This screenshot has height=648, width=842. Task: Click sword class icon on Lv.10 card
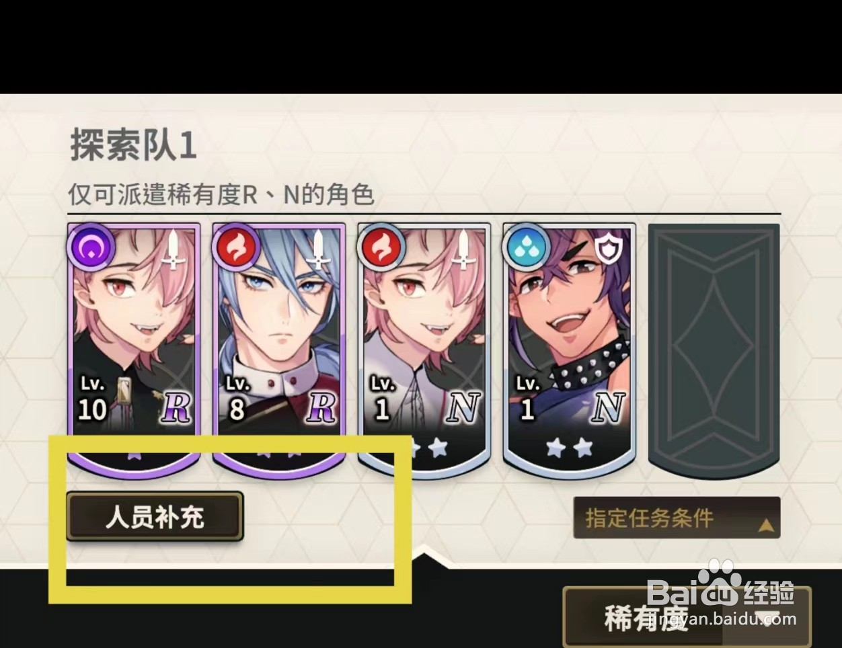point(174,250)
